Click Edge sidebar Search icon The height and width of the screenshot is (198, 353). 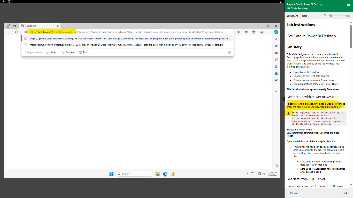pos(276,39)
